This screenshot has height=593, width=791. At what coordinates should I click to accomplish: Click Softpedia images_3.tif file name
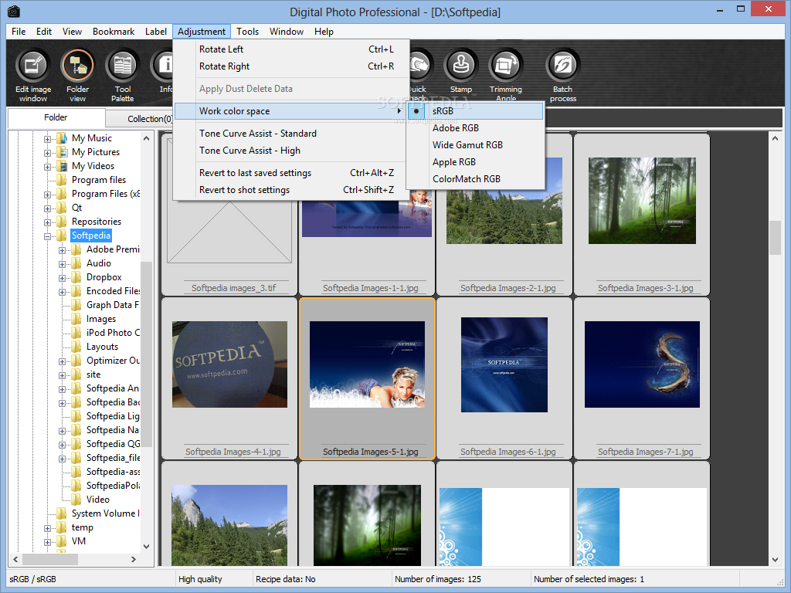[x=233, y=288]
